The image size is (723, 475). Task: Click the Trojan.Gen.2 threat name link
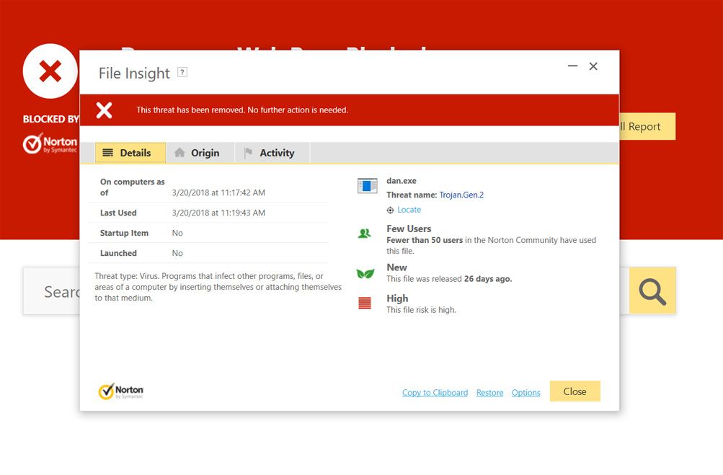(461, 195)
